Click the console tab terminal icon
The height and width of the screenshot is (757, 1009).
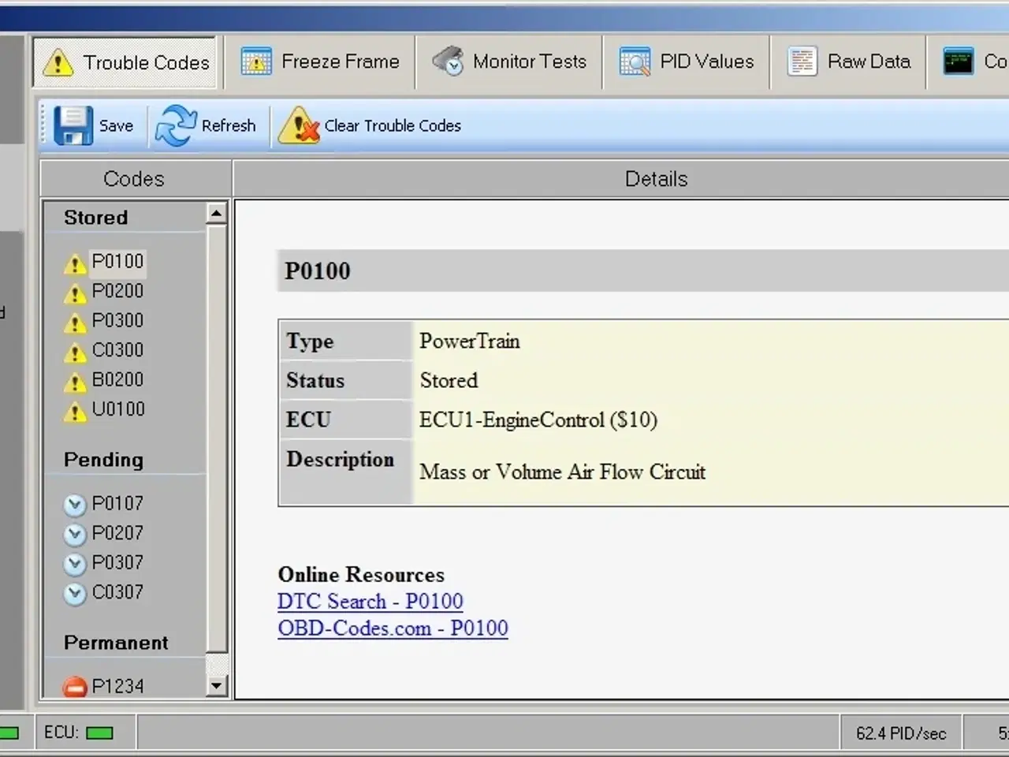(958, 62)
